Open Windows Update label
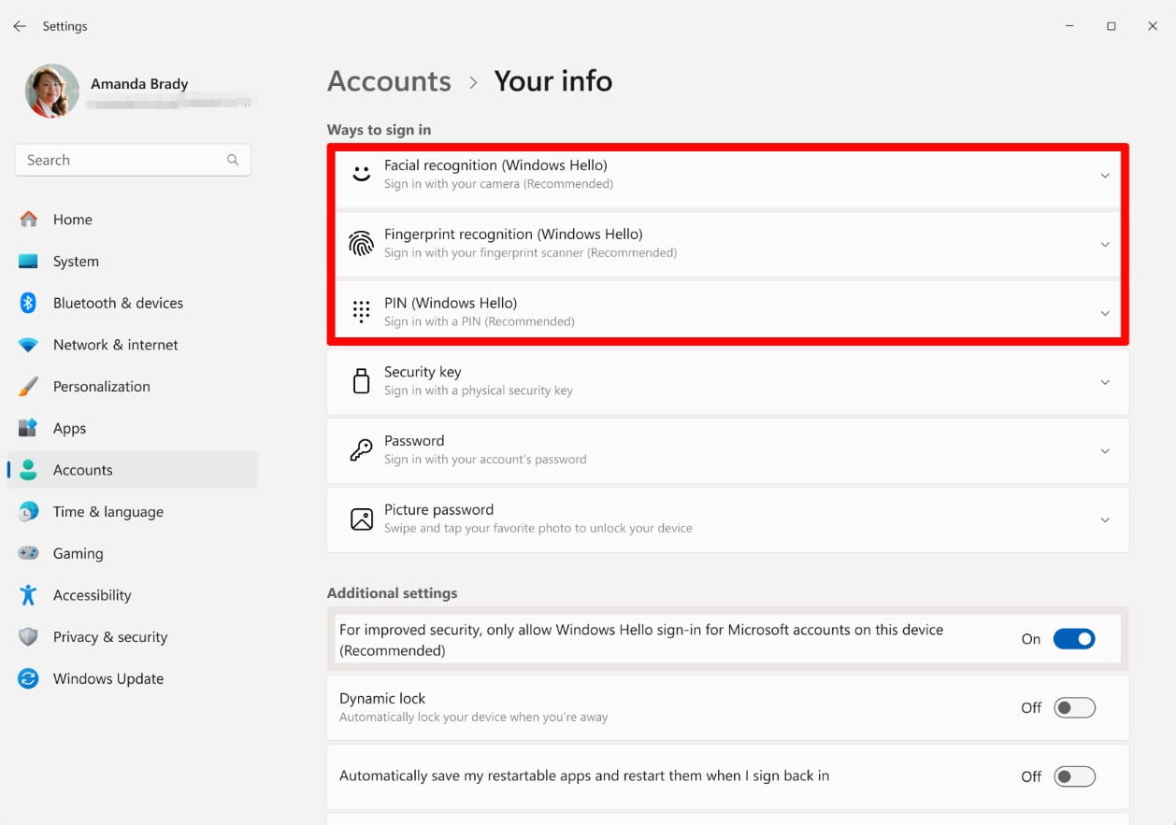Image resolution: width=1176 pixels, height=825 pixels. click(x=108, y=678)
